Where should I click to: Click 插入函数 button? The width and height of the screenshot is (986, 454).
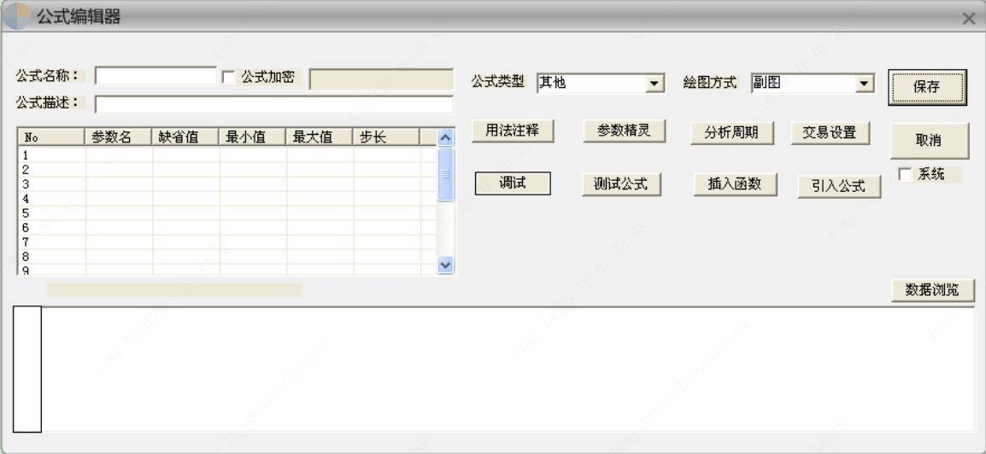point(735,184)
